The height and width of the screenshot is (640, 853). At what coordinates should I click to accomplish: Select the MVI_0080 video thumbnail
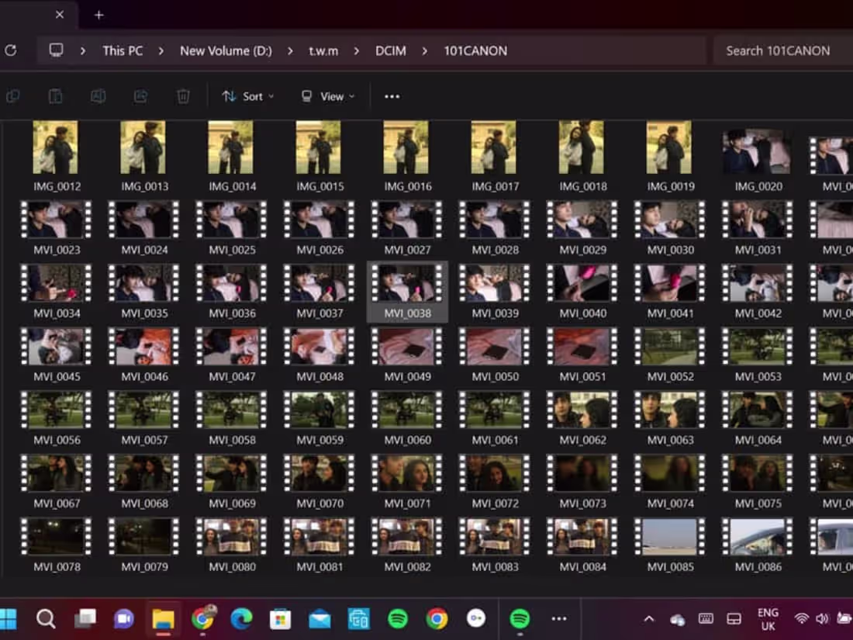[231, 536]
